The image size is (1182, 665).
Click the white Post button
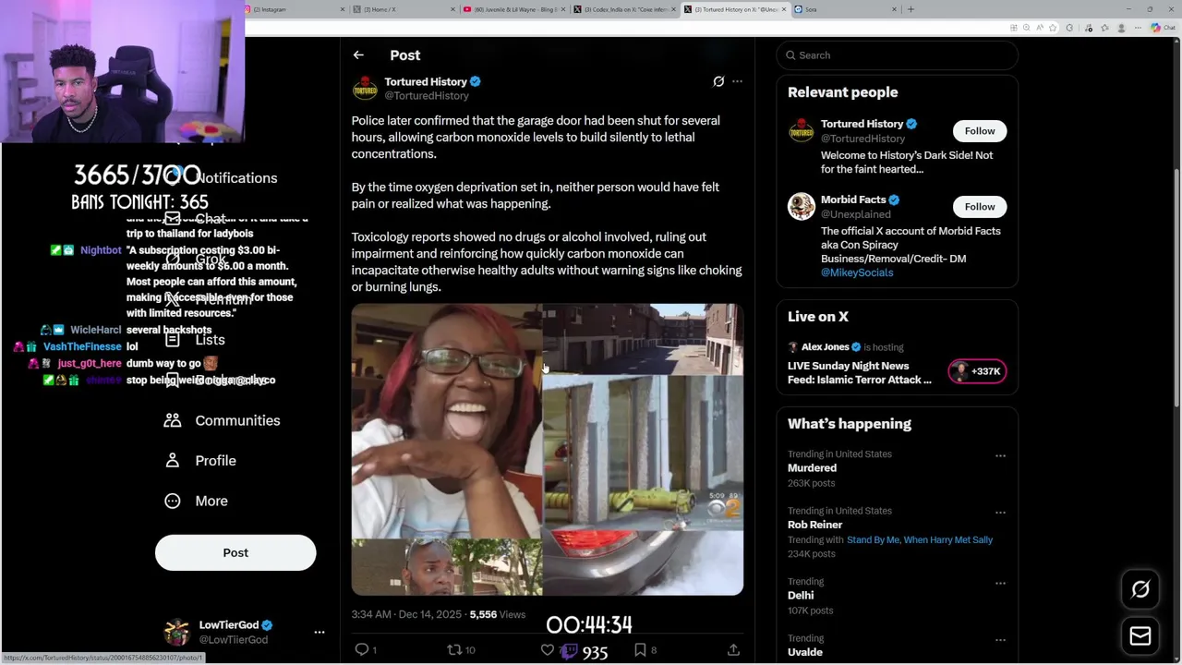point(235,552)
